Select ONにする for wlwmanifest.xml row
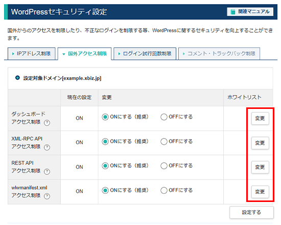Image resolution: width=281 pixels, height=225 pixels. coord(105,190)
